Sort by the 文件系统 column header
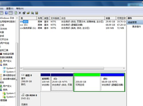This screenshot has width=143, height=106. tap(55, 18)
